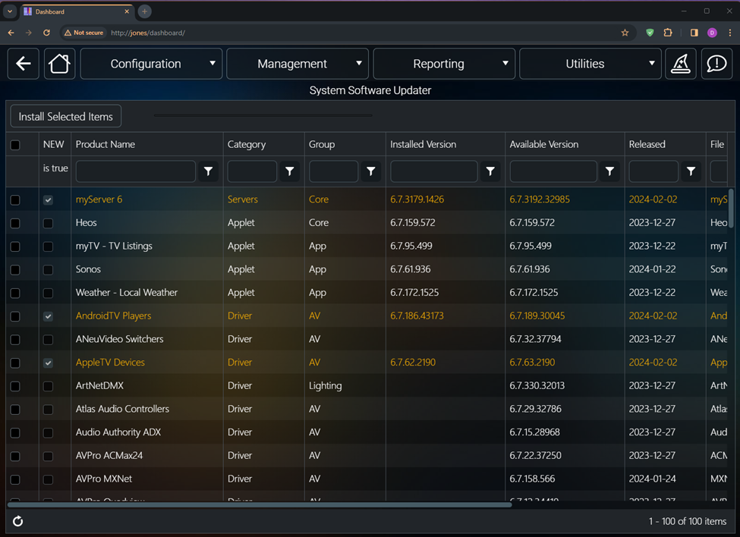Click the AVPro ACMax24 product name
740x537 pixels.
[109, 455]
